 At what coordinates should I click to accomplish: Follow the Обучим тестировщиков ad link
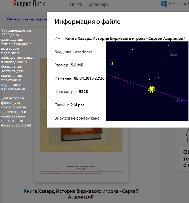point(27,19)
